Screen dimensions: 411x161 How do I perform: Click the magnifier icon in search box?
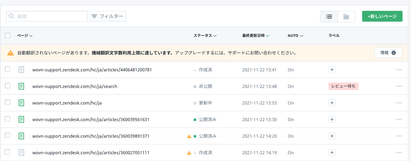12,16
